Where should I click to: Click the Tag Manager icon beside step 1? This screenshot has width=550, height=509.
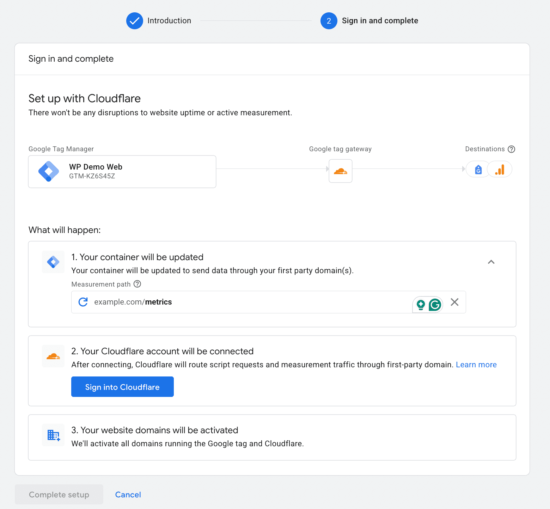[53, 262]
